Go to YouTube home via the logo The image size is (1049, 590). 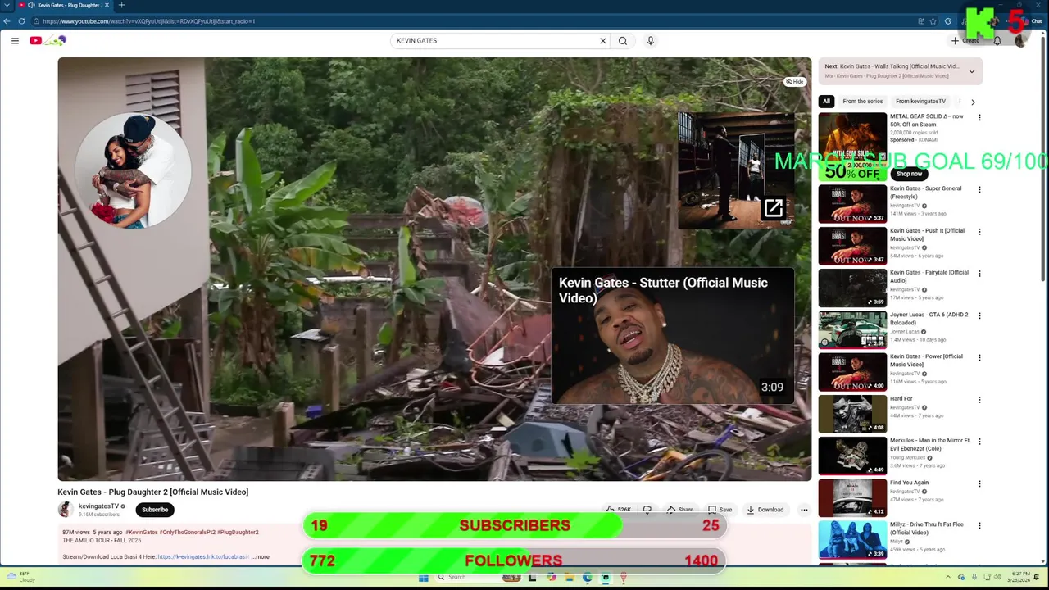[x=48, y=40]
